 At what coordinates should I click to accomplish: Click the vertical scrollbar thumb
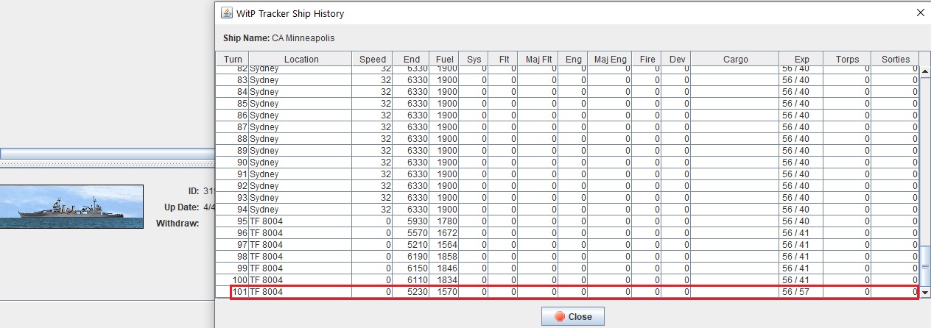(x=925, y=266)
